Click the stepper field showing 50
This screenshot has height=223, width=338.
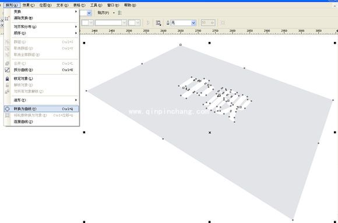click(208, 23)
